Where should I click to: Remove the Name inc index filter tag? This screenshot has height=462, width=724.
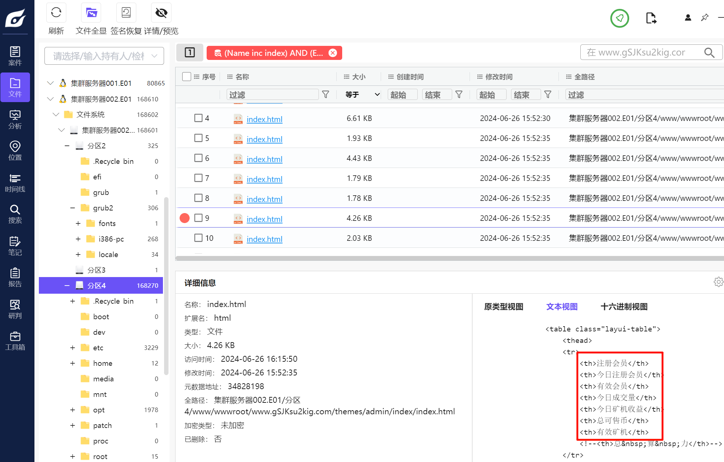click(333, 53)
